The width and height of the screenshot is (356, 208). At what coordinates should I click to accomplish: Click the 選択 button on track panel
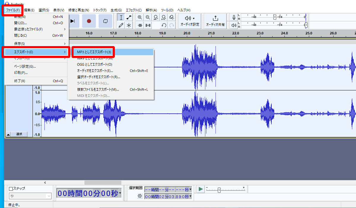[x=19, y=134]
